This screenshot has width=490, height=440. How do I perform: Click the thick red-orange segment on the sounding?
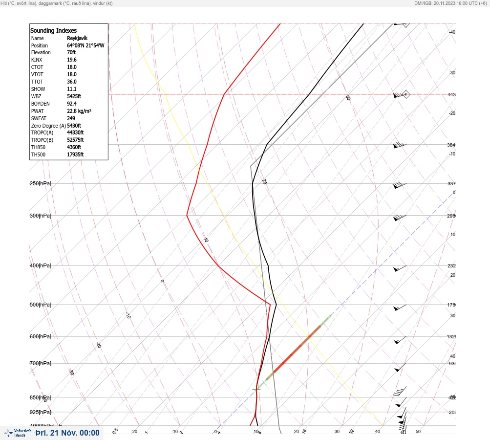tap(297, 350)
